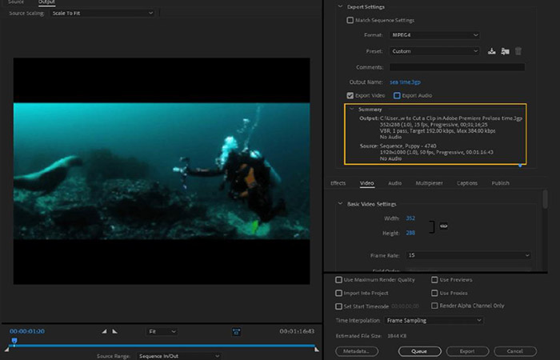Click the blue preview timeline bar
The image size is (560, 360).
[x=164, y=346]
